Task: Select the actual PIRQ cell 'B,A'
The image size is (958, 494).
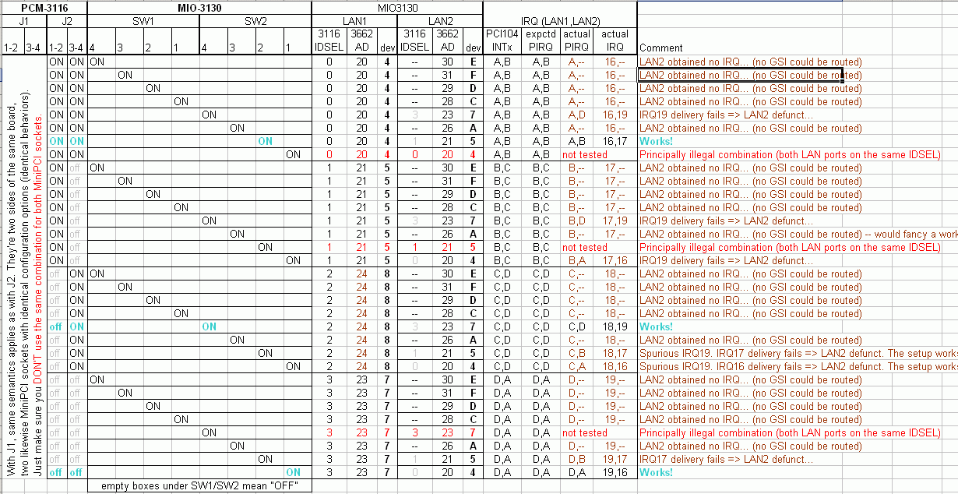Action: pyautogui.click(x=577, y=260)
